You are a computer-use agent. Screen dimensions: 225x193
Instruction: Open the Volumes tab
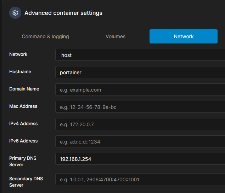(116, 36)
